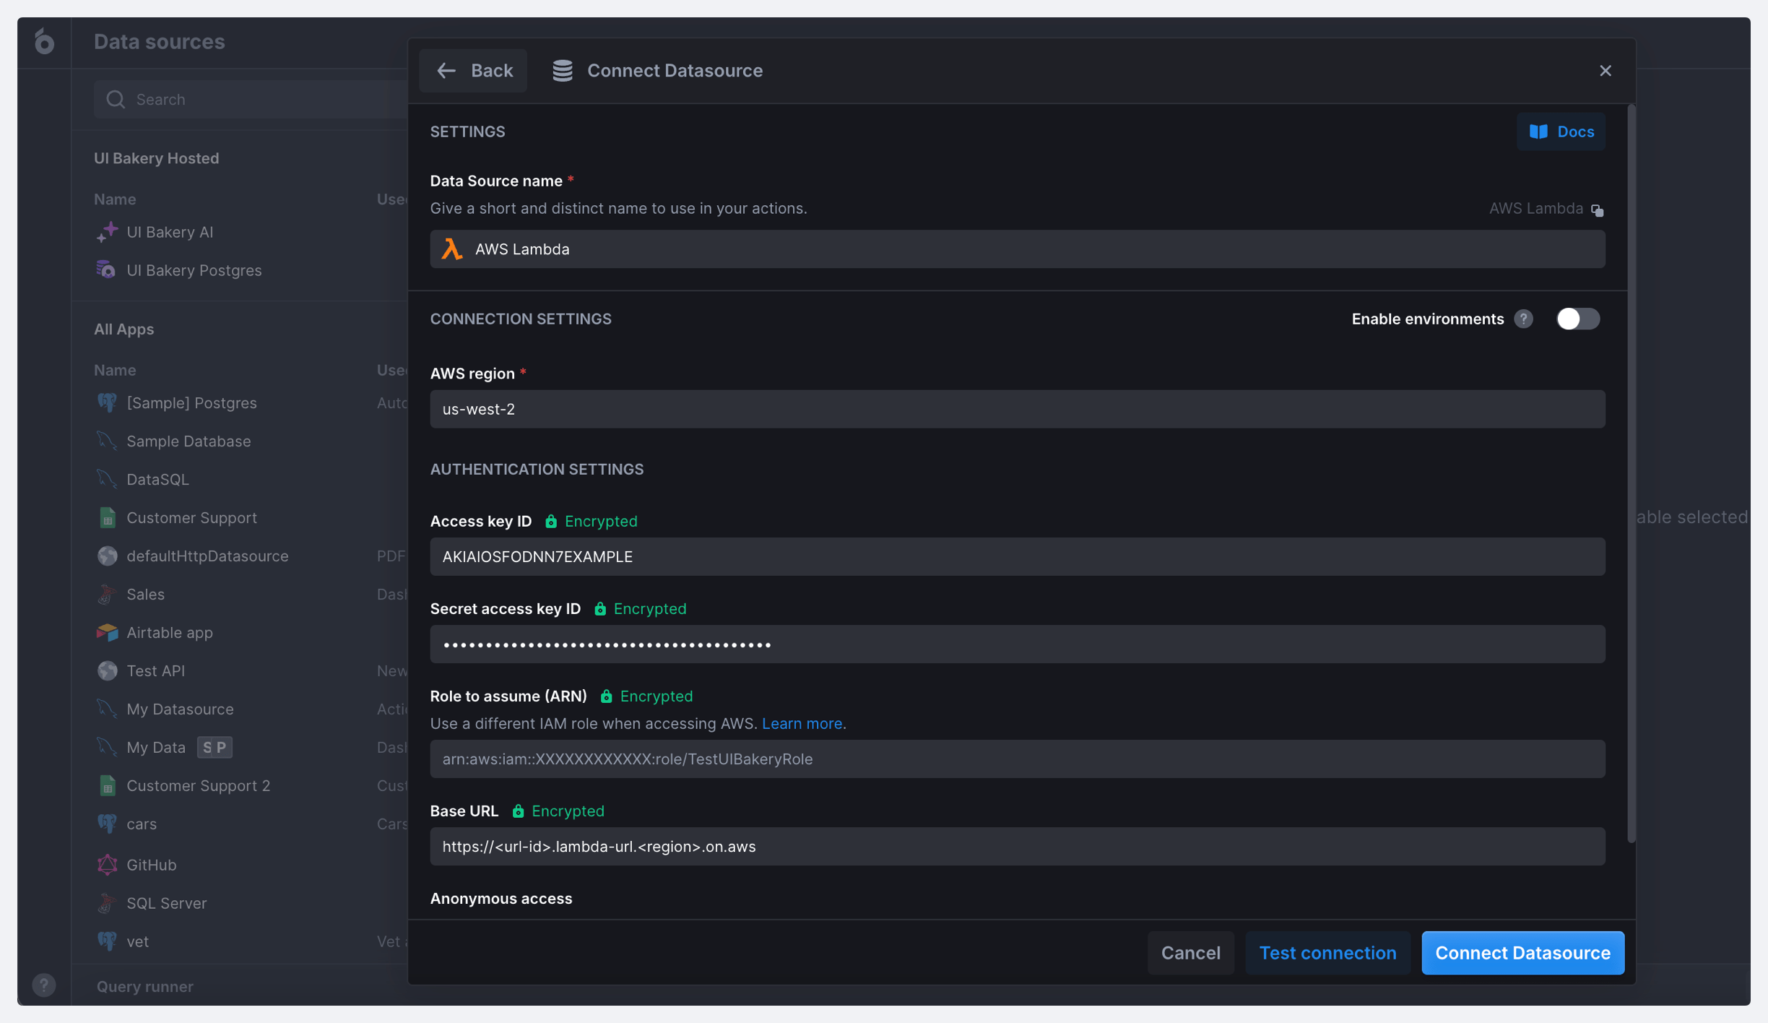The width and height of the screenshot is (1768, 1023).
Task: Click the Enable environments help question icon
Action: (1523, 319)
